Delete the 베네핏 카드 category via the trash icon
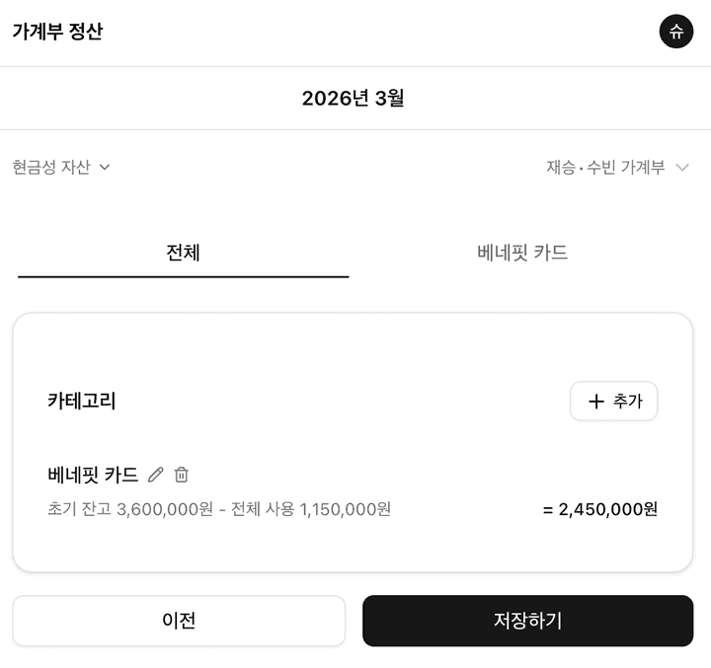This screenshot has width=711, height=668. tap(182, 475)
